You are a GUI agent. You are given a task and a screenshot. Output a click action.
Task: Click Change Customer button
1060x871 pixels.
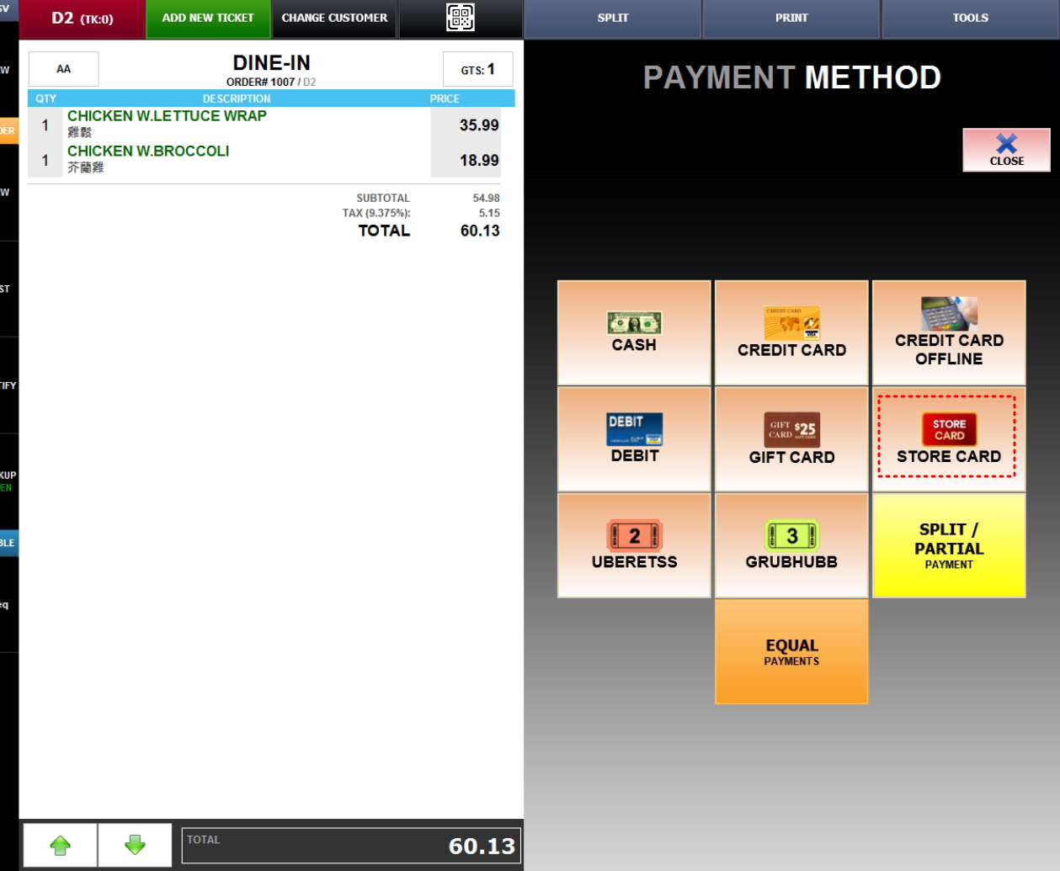tap(334, 19)
